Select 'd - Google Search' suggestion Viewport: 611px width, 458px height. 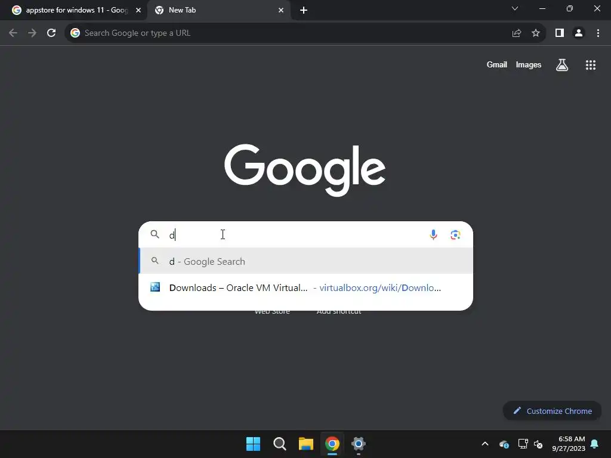[x=306, y=261]
